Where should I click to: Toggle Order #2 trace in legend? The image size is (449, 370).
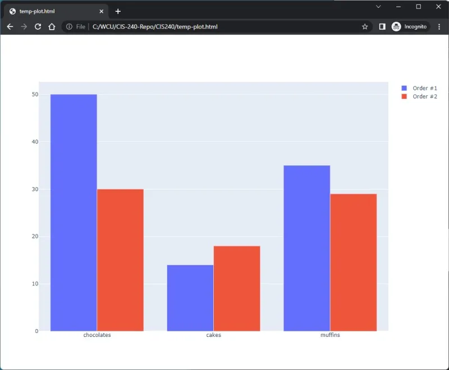(419, 96)
